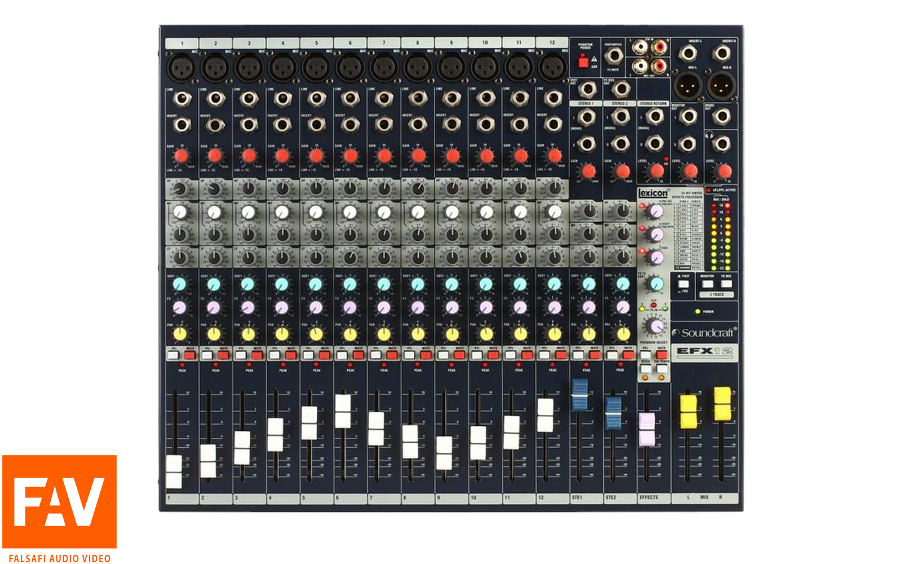Click the red 2TK IN right RCA socket
This screenshot has height=564, width=902.
pos(658,48)
